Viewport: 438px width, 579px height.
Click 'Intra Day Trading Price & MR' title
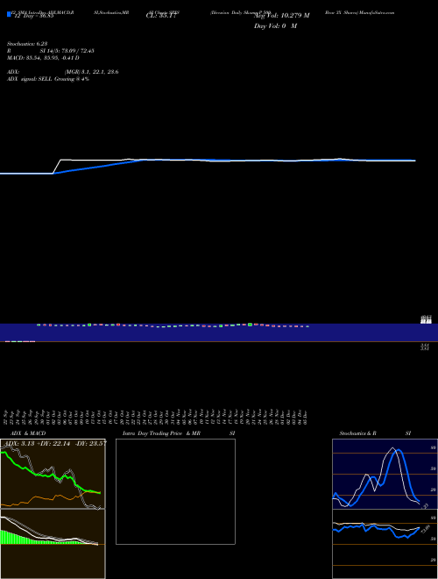point(161,433)
